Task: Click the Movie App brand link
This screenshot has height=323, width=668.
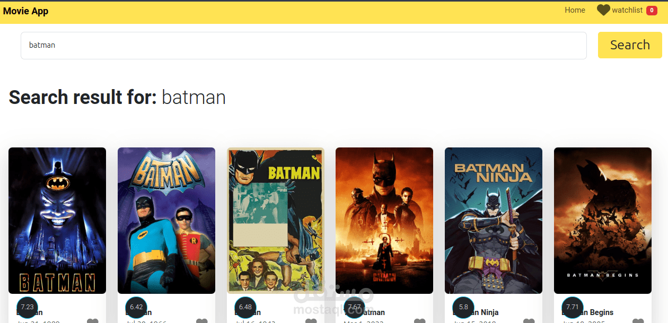Action: click(x=25, y=11)
